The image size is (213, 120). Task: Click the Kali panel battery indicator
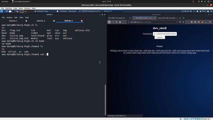tap(202, 11)
